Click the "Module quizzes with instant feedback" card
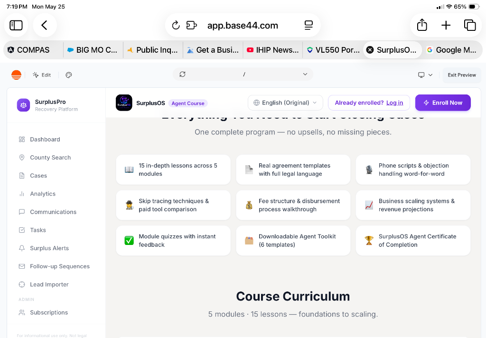 173,241
